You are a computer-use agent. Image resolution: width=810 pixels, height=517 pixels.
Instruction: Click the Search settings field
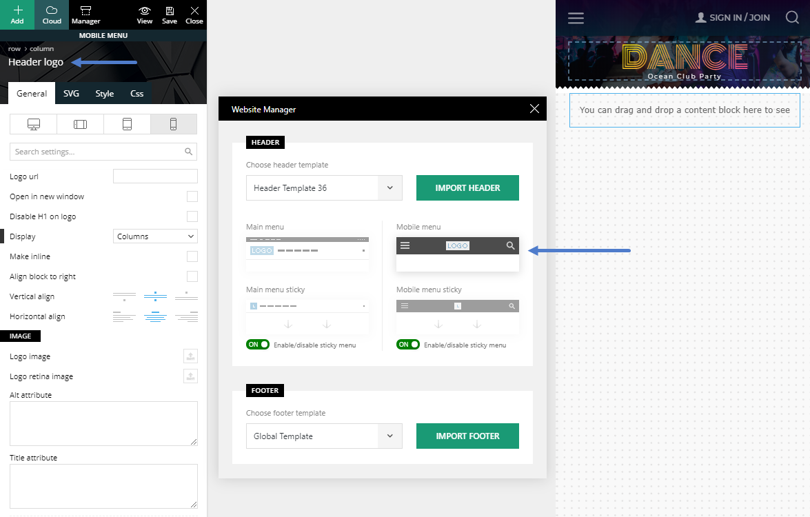pyautogui.click(x=103, y=152)
